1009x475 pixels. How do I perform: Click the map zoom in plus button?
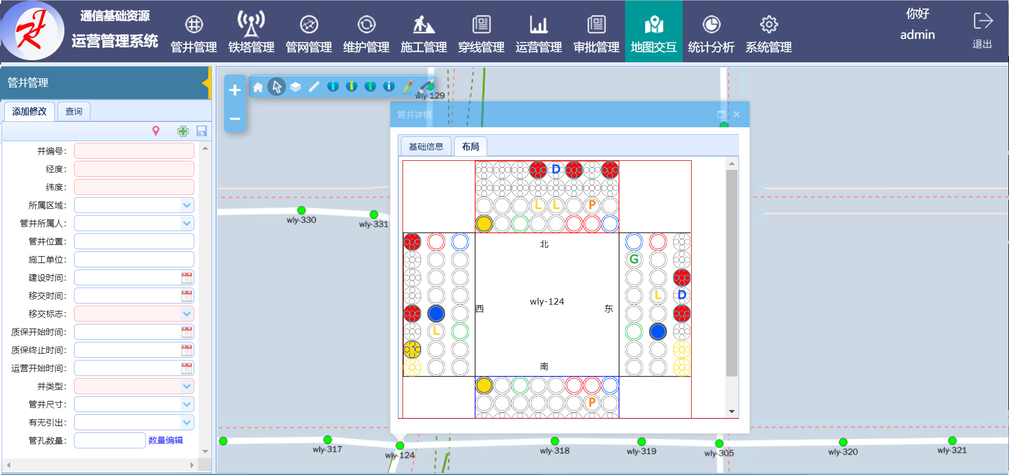[235, 90]
